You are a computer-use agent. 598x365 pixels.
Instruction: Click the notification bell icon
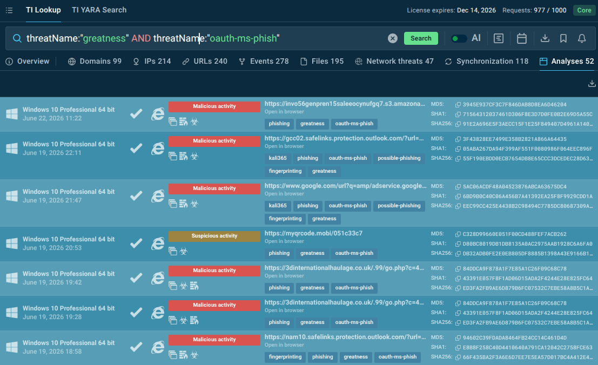click(582, 38)
